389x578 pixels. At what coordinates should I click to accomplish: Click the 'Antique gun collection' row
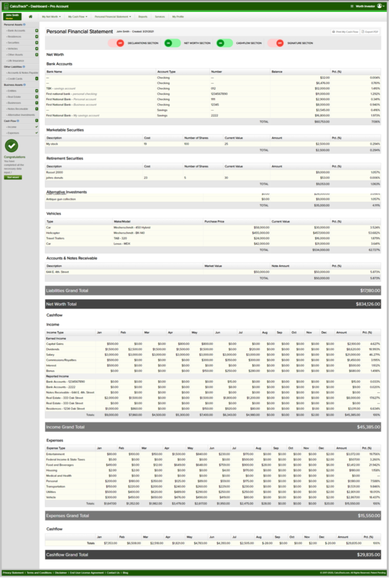point(213,199)
